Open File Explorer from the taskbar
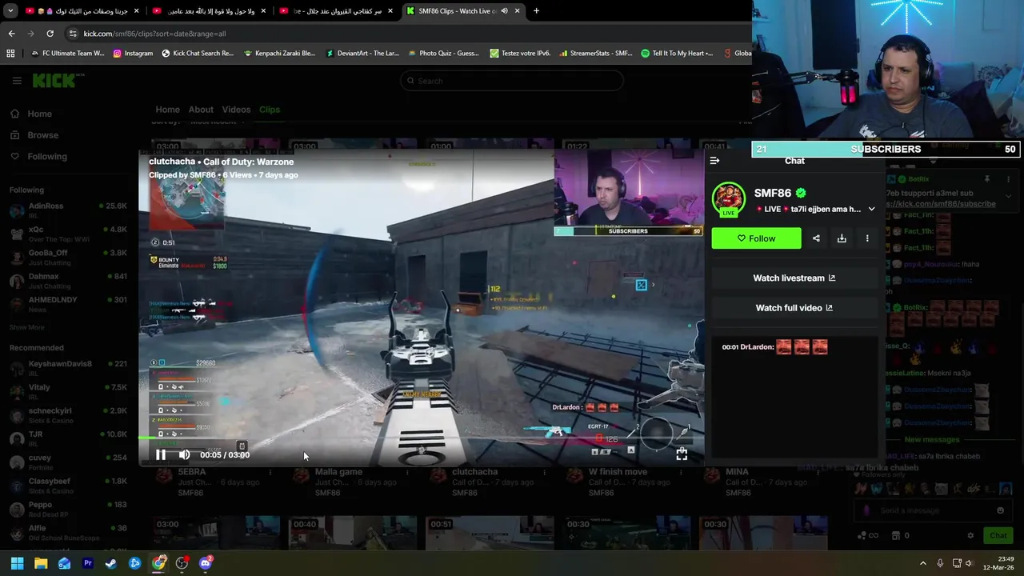Screen dimensions: 1024x576 (41, 564)
